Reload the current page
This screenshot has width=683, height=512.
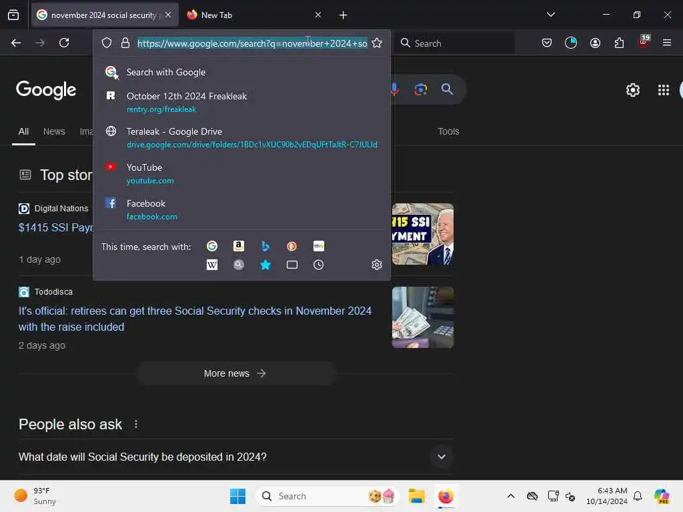(x=64, y=43)
